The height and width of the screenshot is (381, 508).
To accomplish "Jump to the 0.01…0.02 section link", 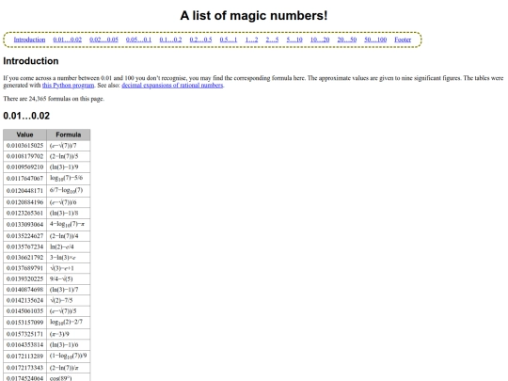I will click(68, 40).
